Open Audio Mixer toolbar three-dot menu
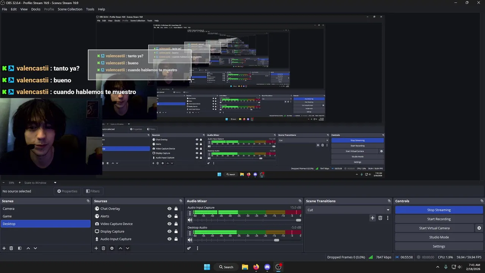This screenshot has height=273, width=485. point(197,248)
